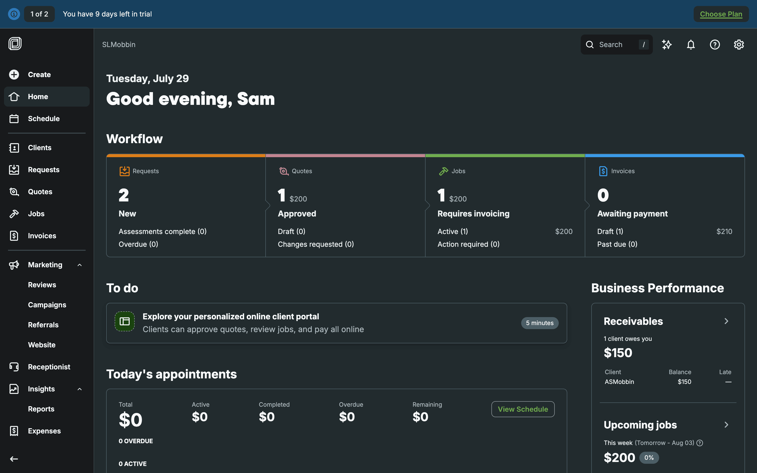Screen dimensions: 757x473
Task: Click the Jobber logo in sidebar
Action: click(x=15, y=44)
